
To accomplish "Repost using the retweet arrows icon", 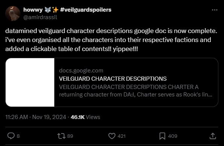I will pyautogui.click(x=61, y=136).
